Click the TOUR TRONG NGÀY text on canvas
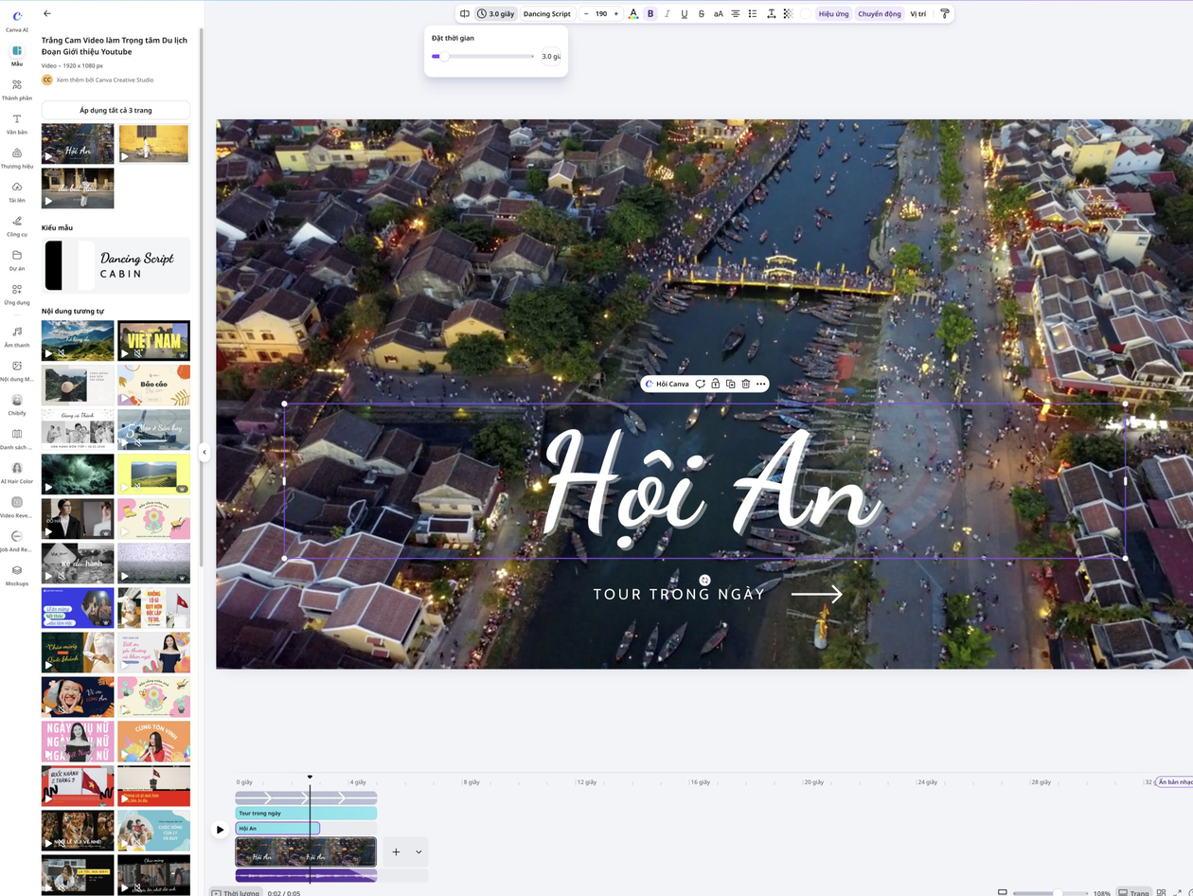Image resolution: width=1193 pixels, height=896 pixels. point(679,595)
